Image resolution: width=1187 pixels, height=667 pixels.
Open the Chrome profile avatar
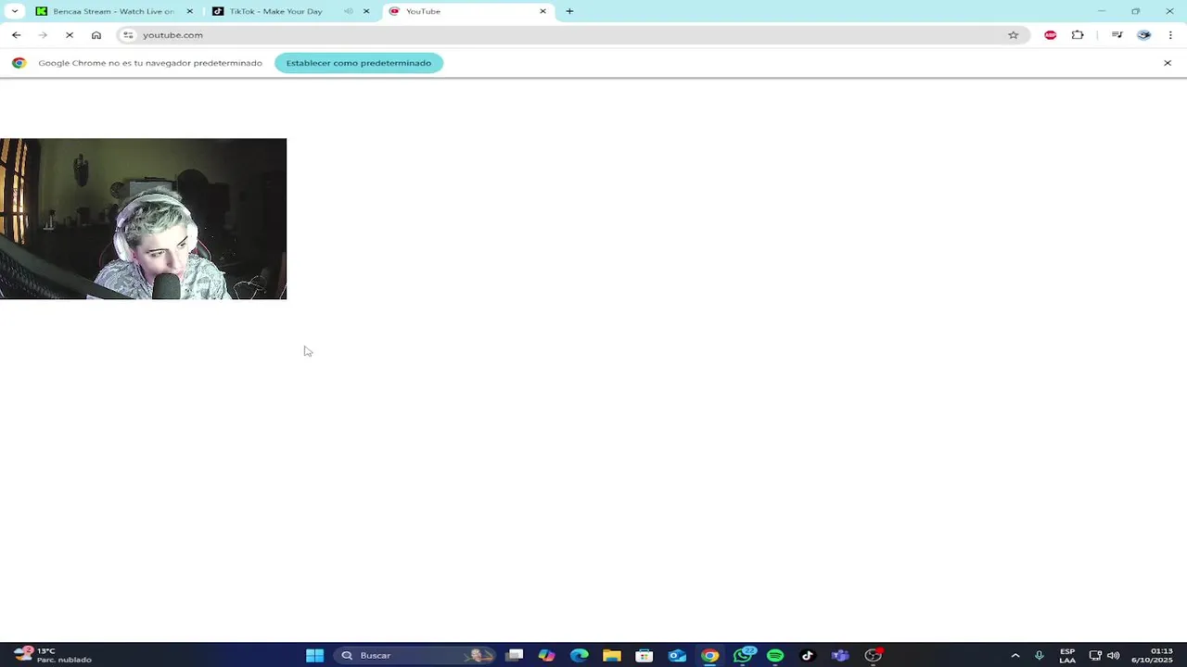(1144, 35)
